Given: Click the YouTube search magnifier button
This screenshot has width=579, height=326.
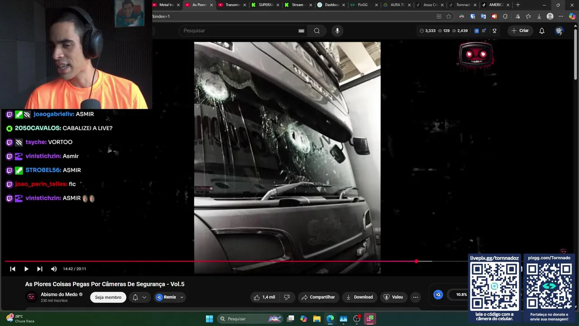Looking at the screenshot, I should (x=317, y=30).
